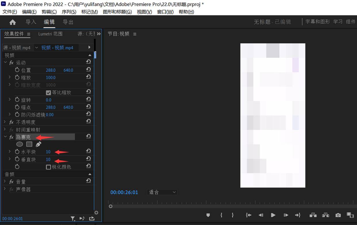Click the Add Marker icon
The height and width of the screenshot is (225, 357).
208,215
